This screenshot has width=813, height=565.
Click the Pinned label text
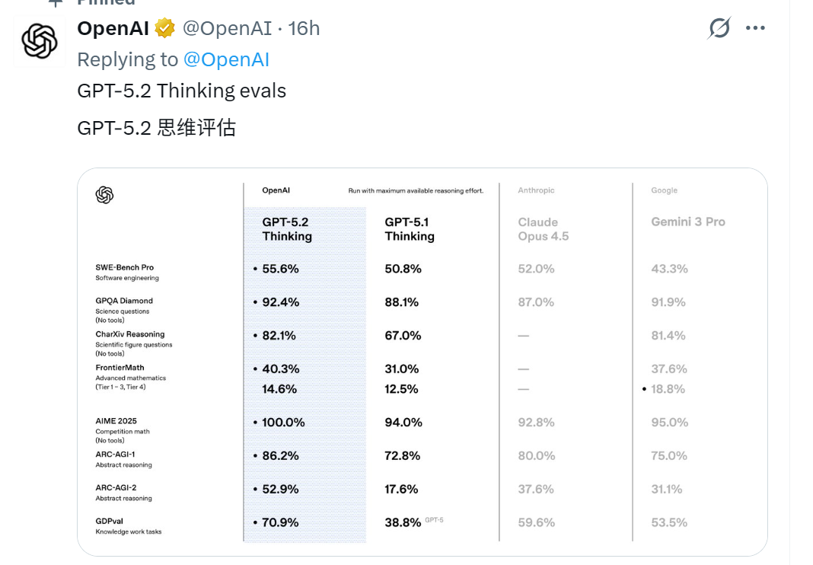[x=105, y=3]
